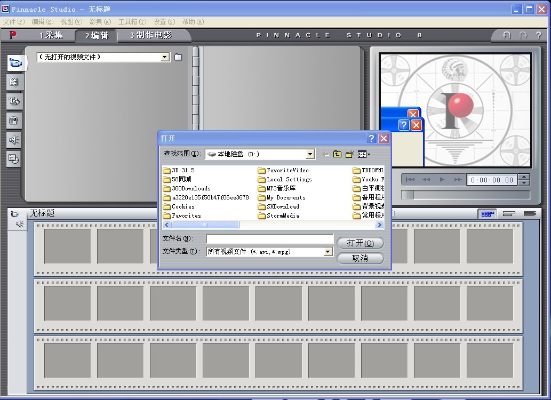
Task: Create a new folder in dialog
Action: [350, 154]
